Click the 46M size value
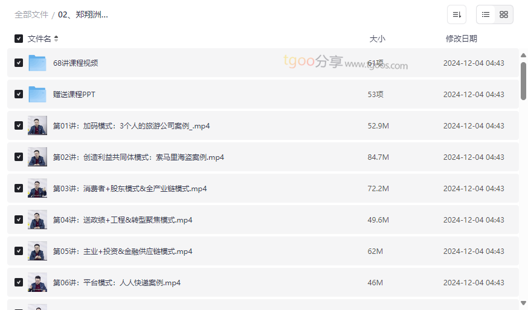 375,283
